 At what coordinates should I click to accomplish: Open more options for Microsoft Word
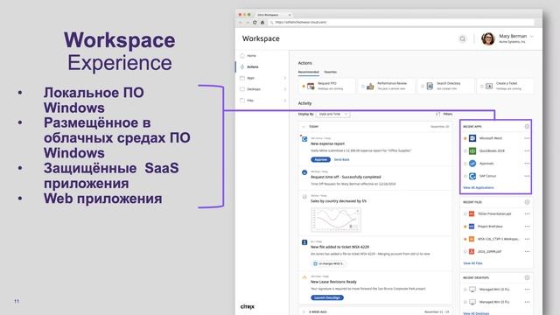(527, 138)
